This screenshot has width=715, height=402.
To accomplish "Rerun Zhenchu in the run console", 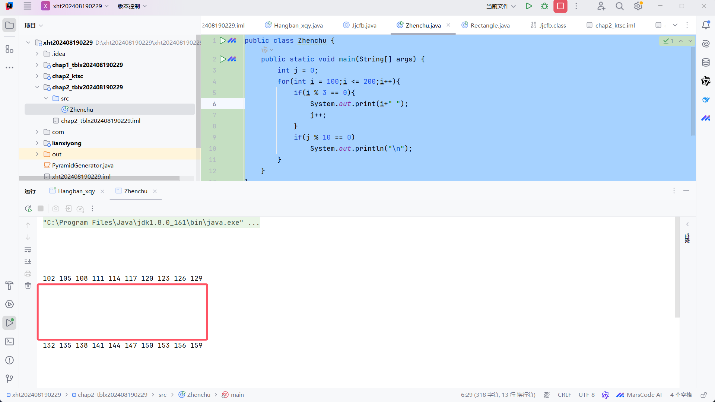I will click(x=28, y=208).
